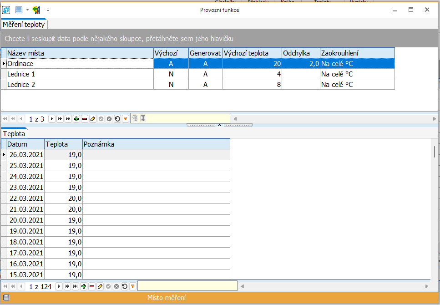
Task: Click the Zaokrouhlení column header
Action: (357, 53)
